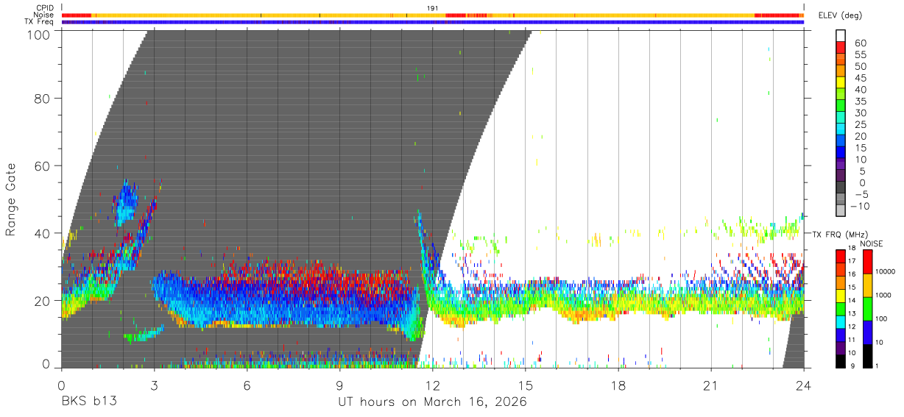
Task: Click the 18 tick on the UT hours axis
Action: click(x=618, y=385)
